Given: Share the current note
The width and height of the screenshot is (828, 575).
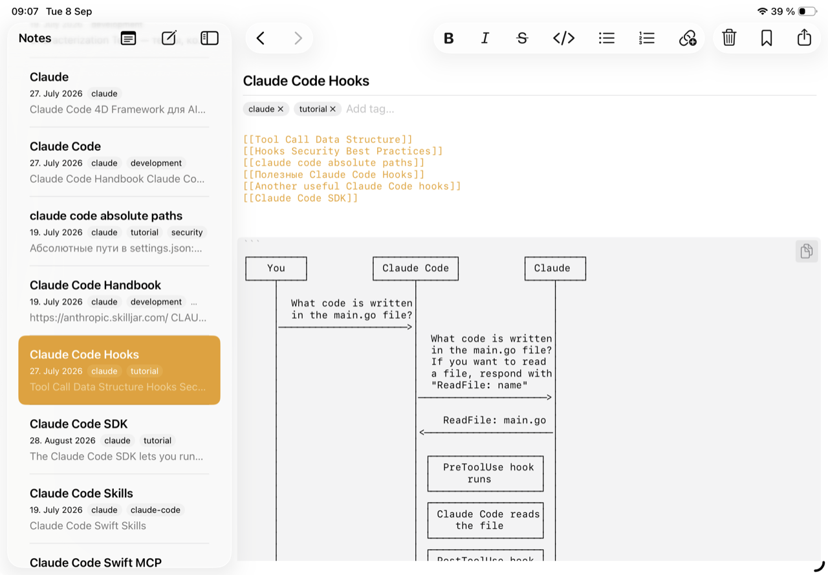Looking at the screenshot, I should (804, 38).
